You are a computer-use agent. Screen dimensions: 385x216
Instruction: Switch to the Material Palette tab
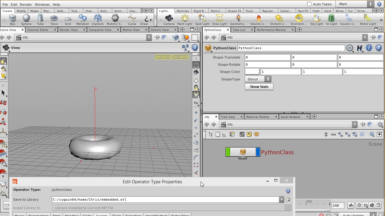pos(258,117)
